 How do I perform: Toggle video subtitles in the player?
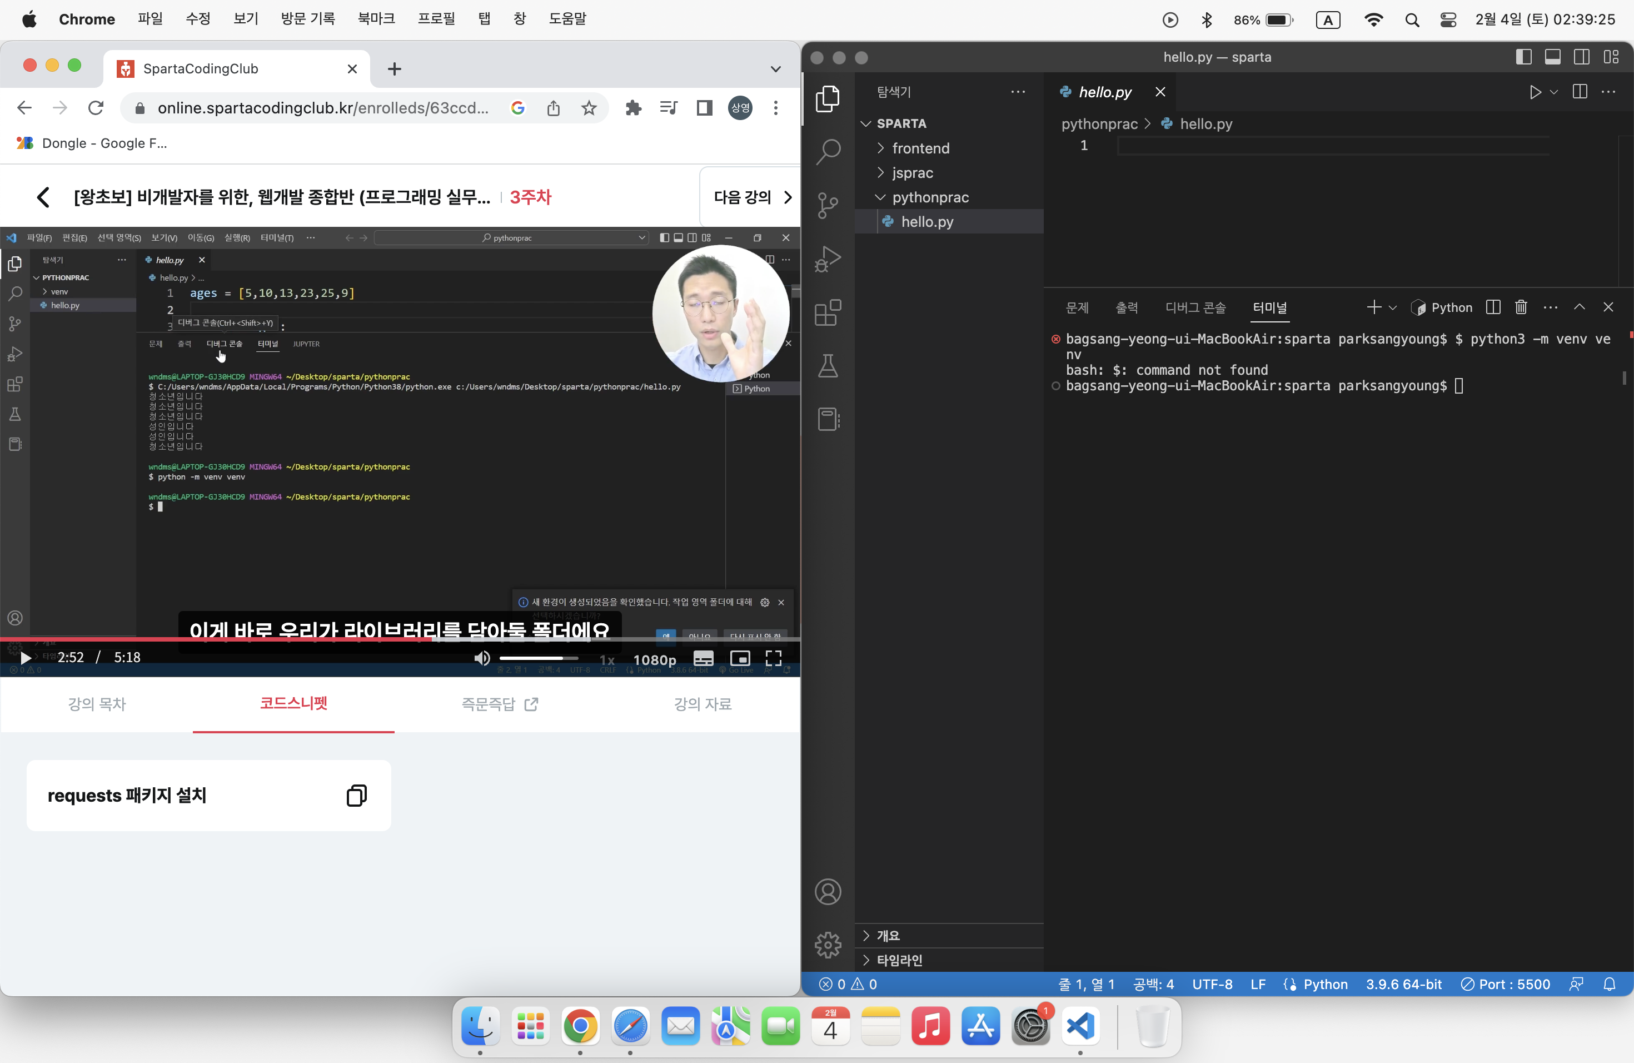tap(703, 658)
